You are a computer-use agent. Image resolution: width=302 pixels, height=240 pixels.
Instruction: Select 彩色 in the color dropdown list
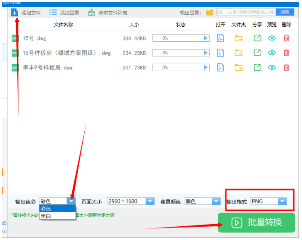57,209
